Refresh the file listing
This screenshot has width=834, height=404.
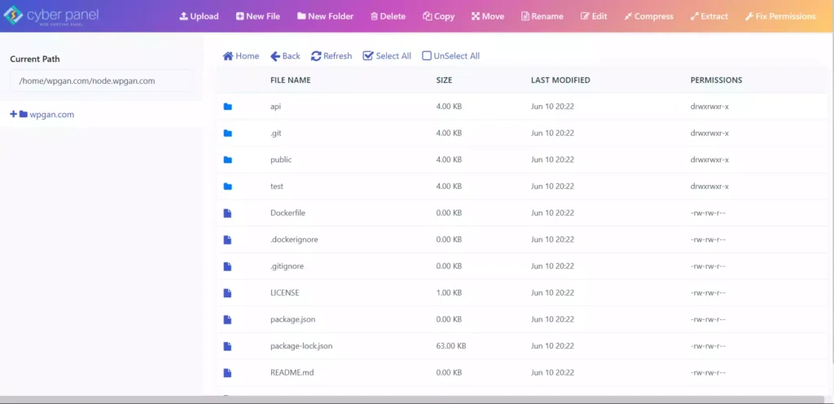point(331,56)
